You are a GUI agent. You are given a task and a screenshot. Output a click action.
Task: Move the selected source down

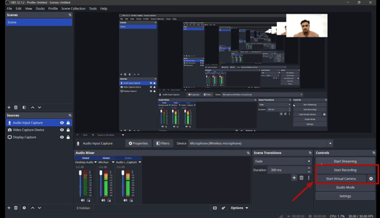point(40,208)
